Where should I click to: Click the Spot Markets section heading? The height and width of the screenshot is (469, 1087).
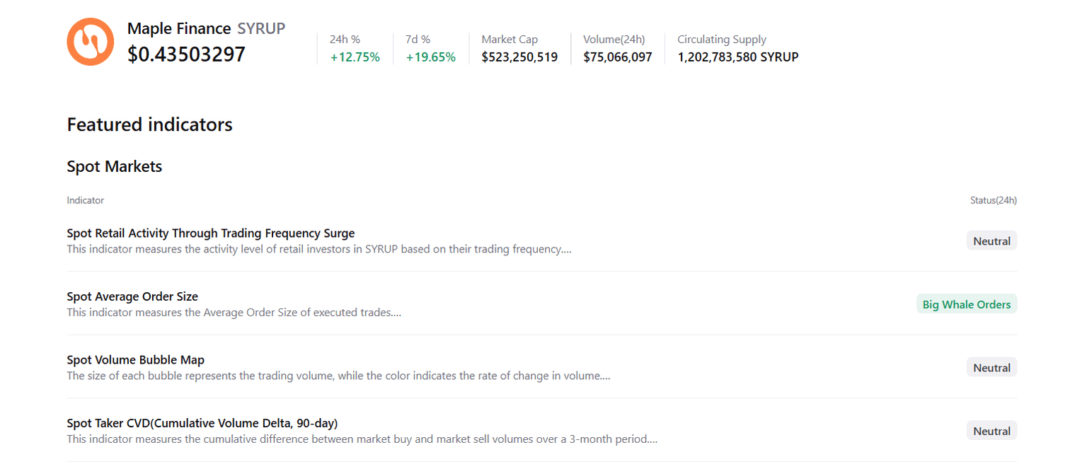[115, 166]
